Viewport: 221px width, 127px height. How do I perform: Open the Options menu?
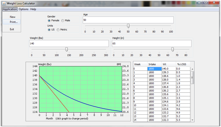[24, 9]
